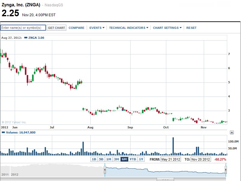The width and height of the screenshot is (241, 181).
Task: Select the 3M time range
Action: pyautogui.click(x=116, y=159)
